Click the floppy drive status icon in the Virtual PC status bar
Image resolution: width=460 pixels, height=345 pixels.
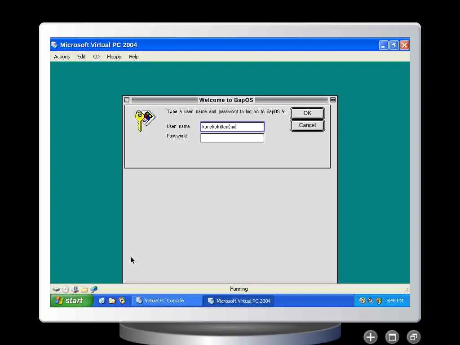75,289
